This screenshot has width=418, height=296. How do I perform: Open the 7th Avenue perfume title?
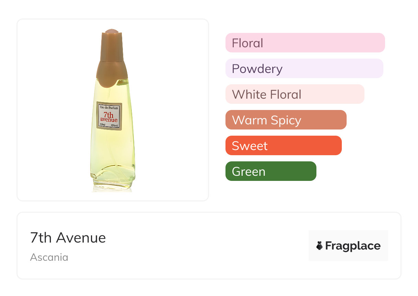(x=68, y=237)
